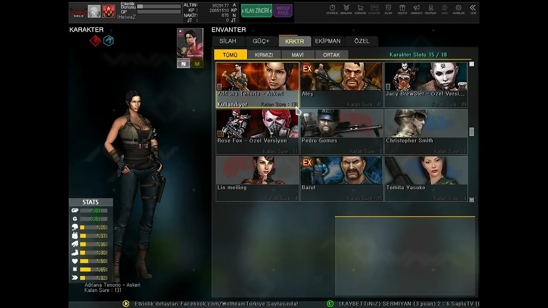548x308 pixels.
Task: Click the STATS panel header
Action: [x=91, y=202]
